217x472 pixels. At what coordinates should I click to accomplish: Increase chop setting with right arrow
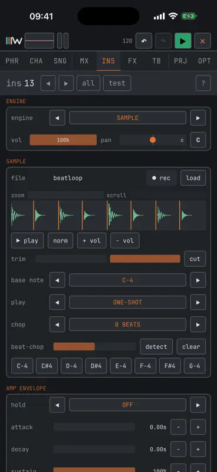pos(198,324)
